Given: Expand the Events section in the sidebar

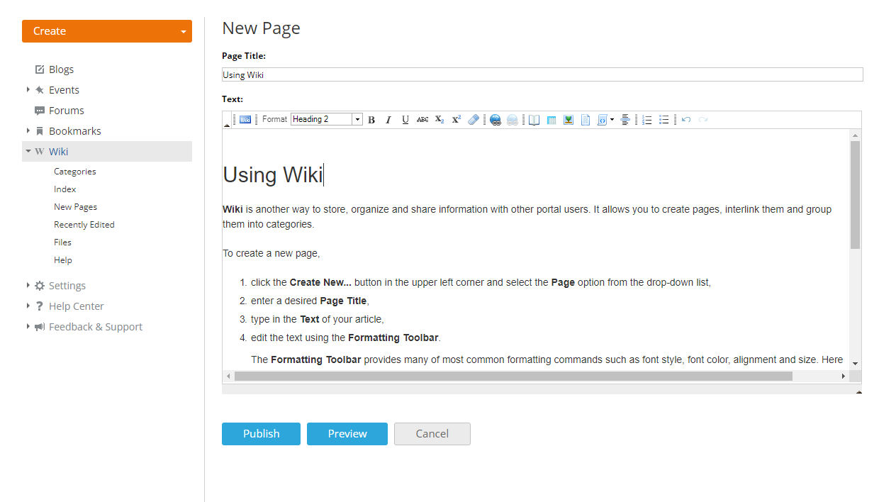Looking at the screenshot, I should pos(28,89).
